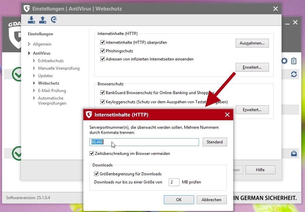305x212 pixels.
Task: Close the Einstellungen window
Action: click(x=275, y=9)
